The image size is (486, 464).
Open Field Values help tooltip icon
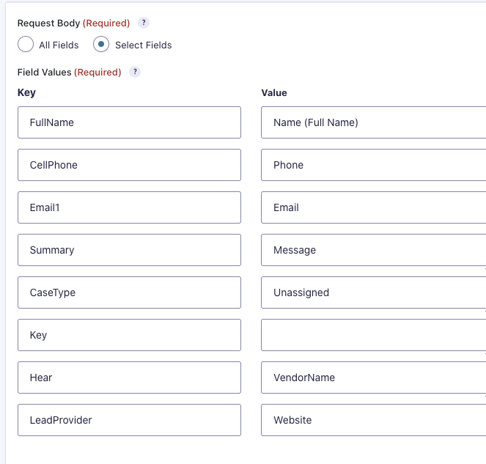click(135, 72)
